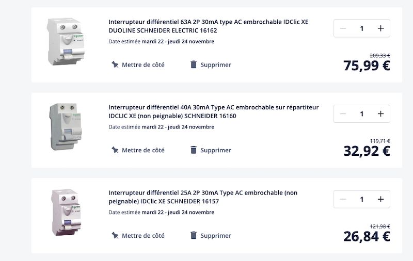This screenshot has width=413, height=261.
Task: Increase quantity of the 40A IDCLIC item
Action: 380,113
